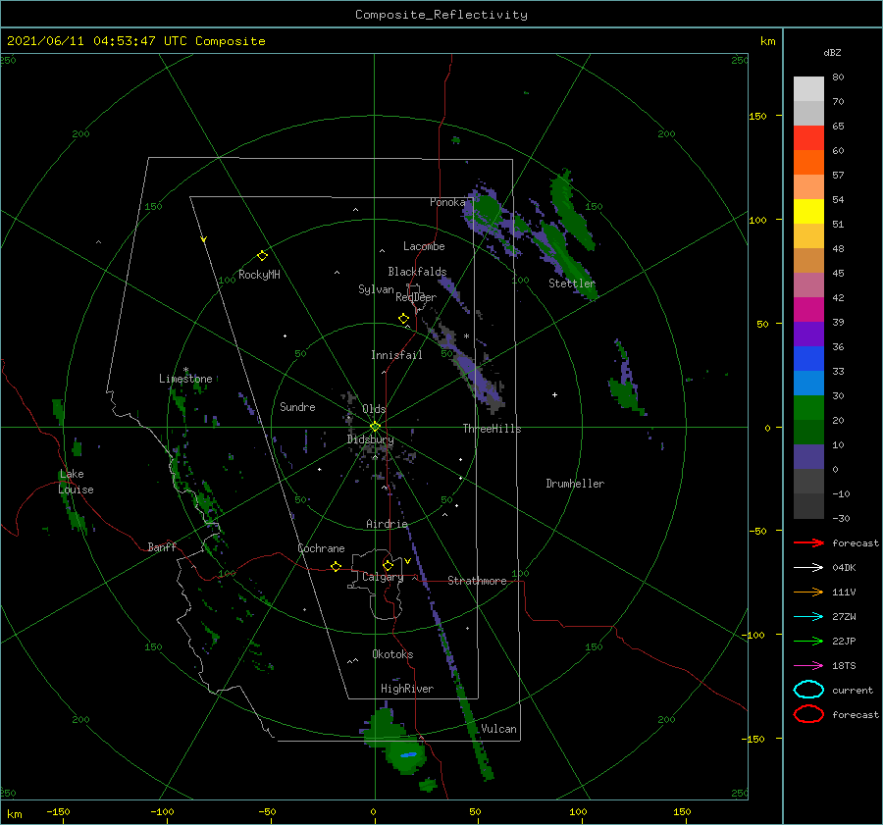Click the Vulcan label
Viewport: 883px width, 825px height.
(498, 729)
